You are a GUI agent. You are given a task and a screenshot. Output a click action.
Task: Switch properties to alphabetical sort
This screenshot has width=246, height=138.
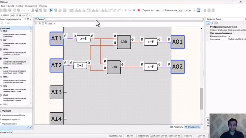click(212, 23)
